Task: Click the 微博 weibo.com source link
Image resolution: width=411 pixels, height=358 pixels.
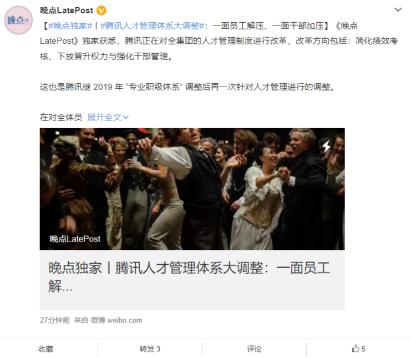Action: [116, 320]
